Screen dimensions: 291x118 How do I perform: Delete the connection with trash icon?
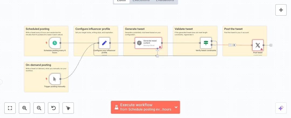[234, 45]
